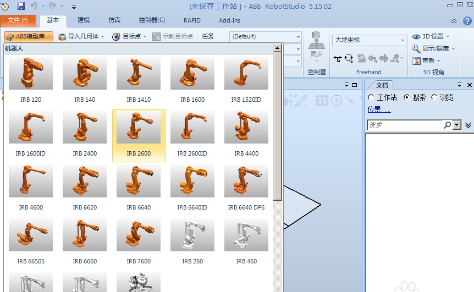
Task: Choose the IRB 1600ID robot model
Action: [x=31, y=135]
